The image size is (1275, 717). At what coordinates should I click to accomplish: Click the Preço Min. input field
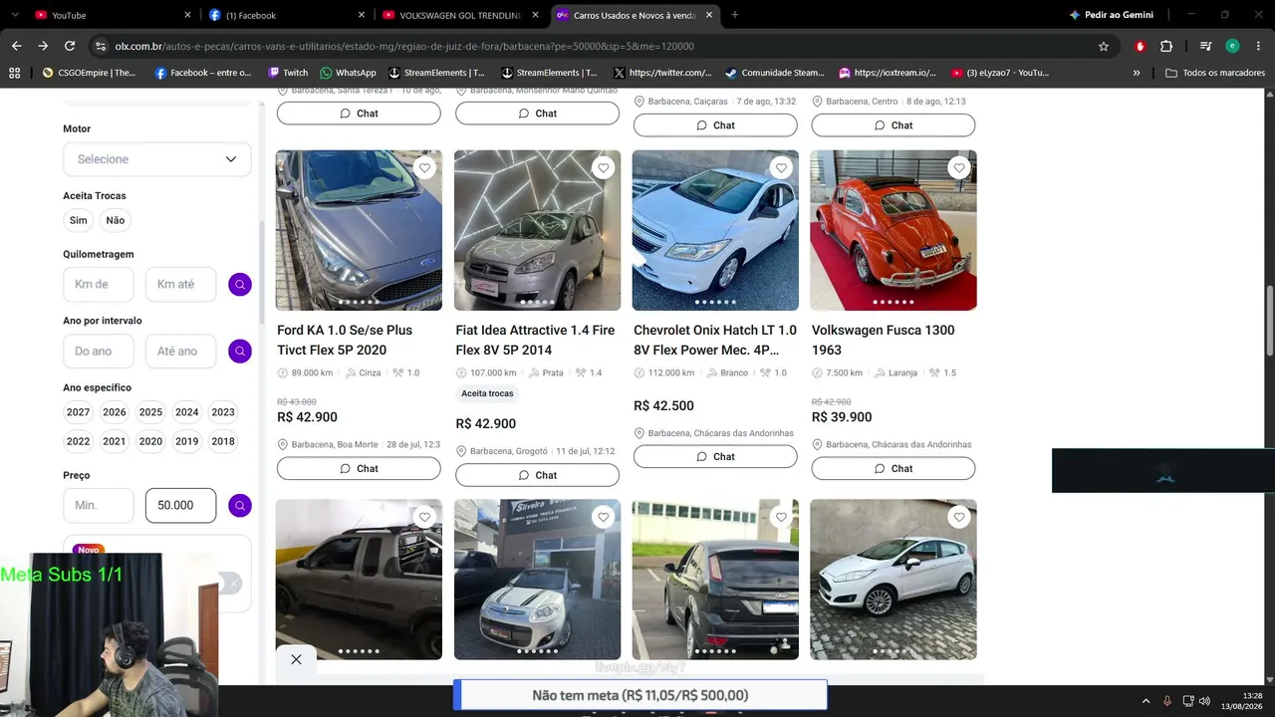tap(99, 506)
